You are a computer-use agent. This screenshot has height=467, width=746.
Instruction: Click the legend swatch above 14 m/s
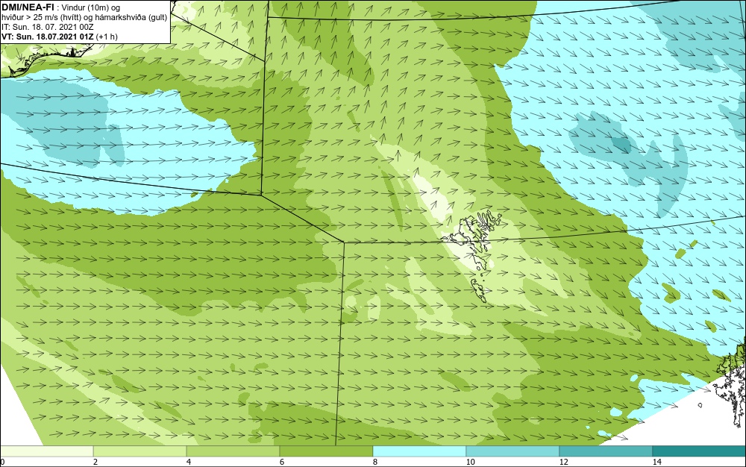point(699,451)
